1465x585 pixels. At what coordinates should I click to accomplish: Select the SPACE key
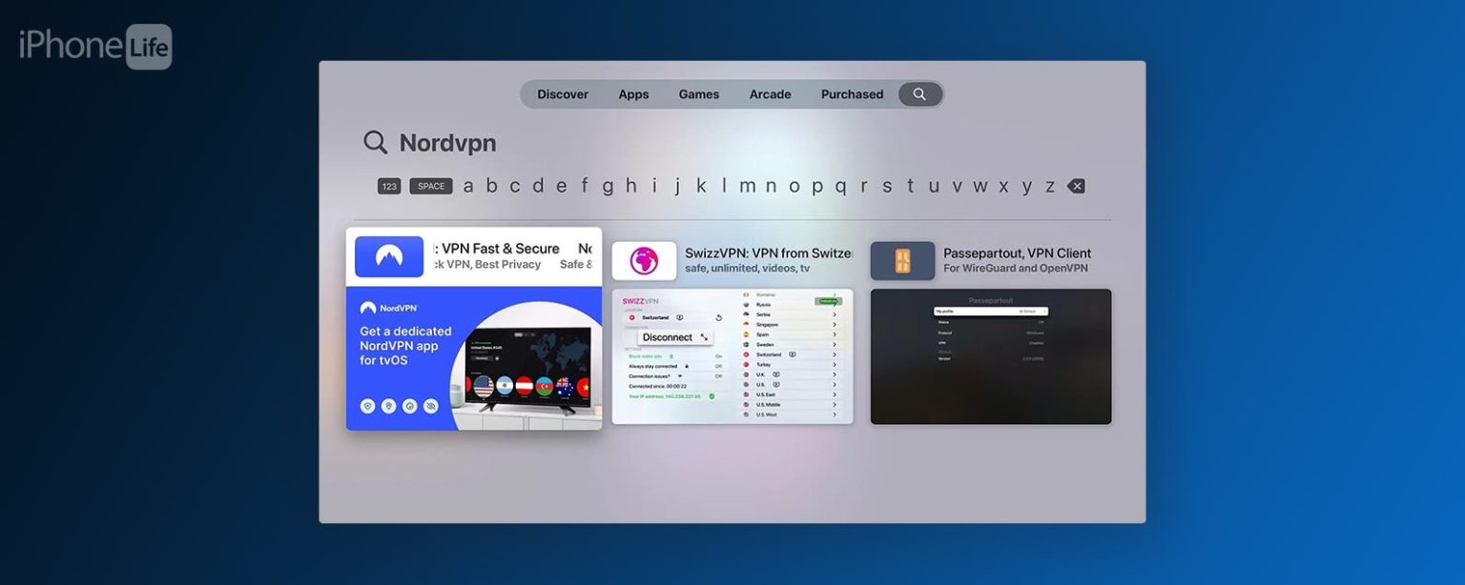tap(431, 187)
